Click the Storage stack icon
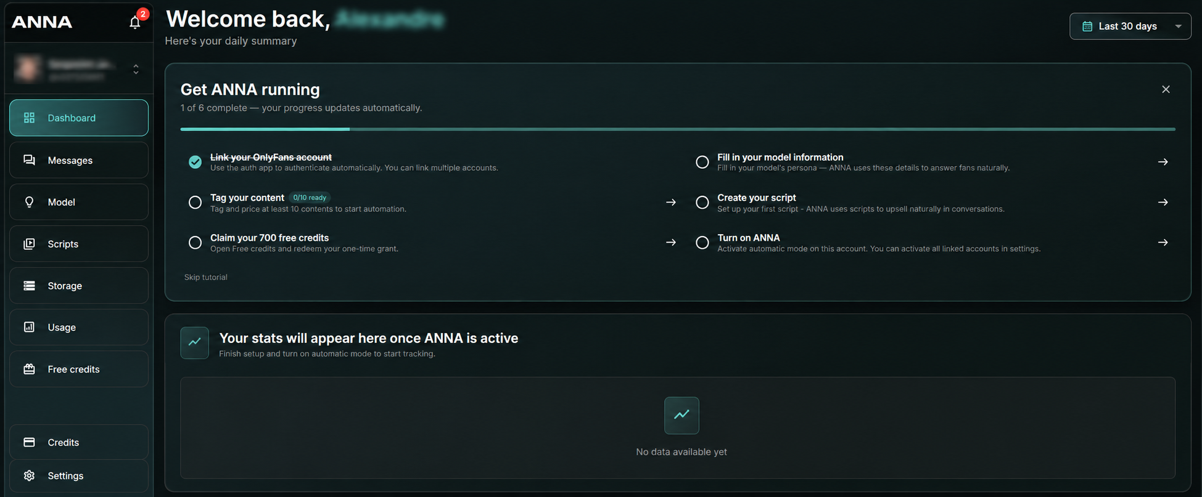The image size is (1202, 497). click(29, 286)
